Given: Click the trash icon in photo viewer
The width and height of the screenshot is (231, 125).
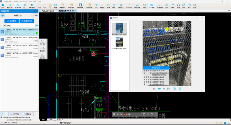Looking at the screenshot, I should [x=180, y=89].
